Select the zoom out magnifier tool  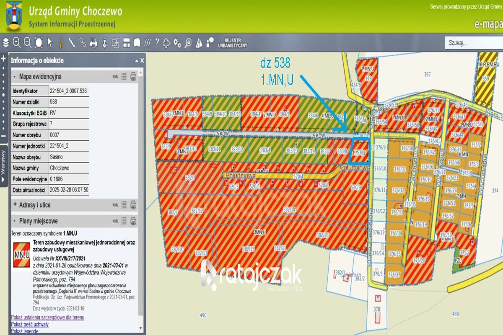pos(28,42)
